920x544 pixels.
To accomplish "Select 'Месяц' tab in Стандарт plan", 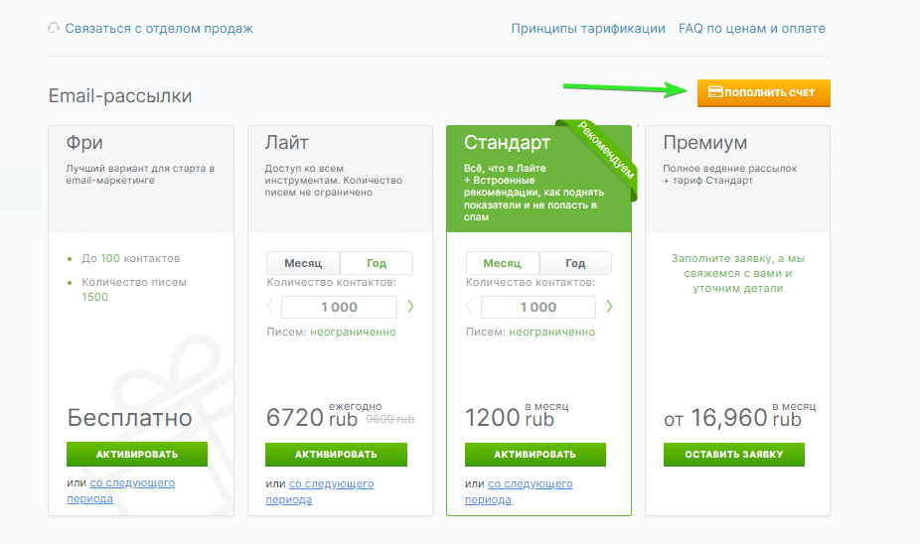I will point(503,263).
